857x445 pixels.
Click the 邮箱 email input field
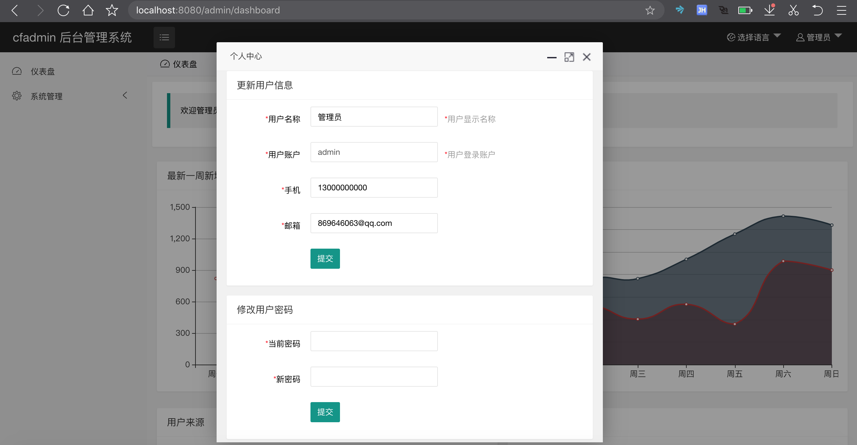[x=374, y=223]
